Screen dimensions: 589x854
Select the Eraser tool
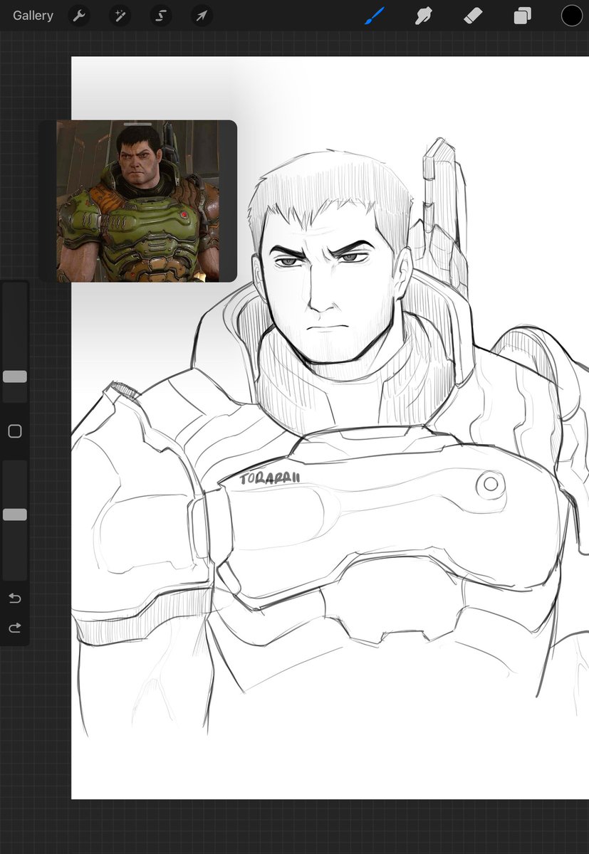point(474,16)
